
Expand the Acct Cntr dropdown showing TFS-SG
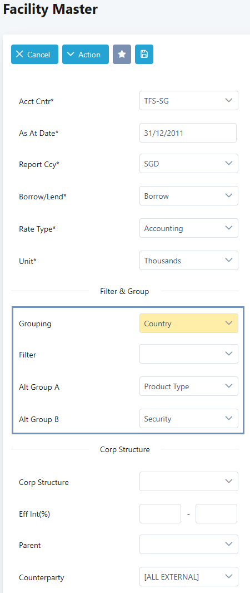[189, 101]
